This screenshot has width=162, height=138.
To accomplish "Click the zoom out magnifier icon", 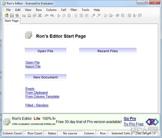I will pos(99,16).
